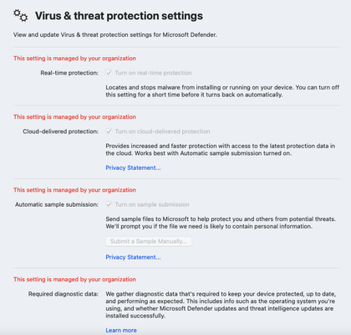The image size is (351, 335).
Task: Click the 'Turn on real-time protection' label
Action: click(x=154, y=73)
